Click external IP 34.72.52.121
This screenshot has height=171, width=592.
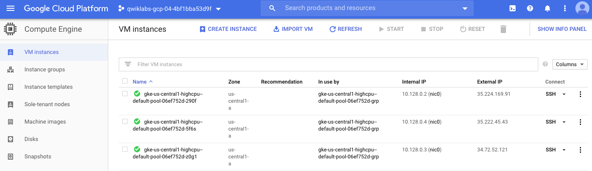coord(492,150)
